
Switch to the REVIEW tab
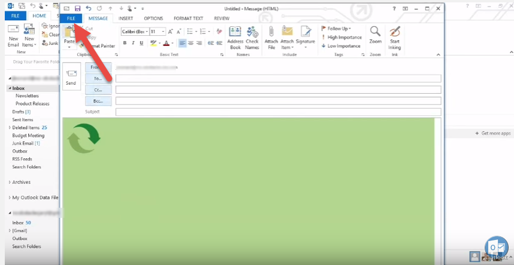[221, 19]
